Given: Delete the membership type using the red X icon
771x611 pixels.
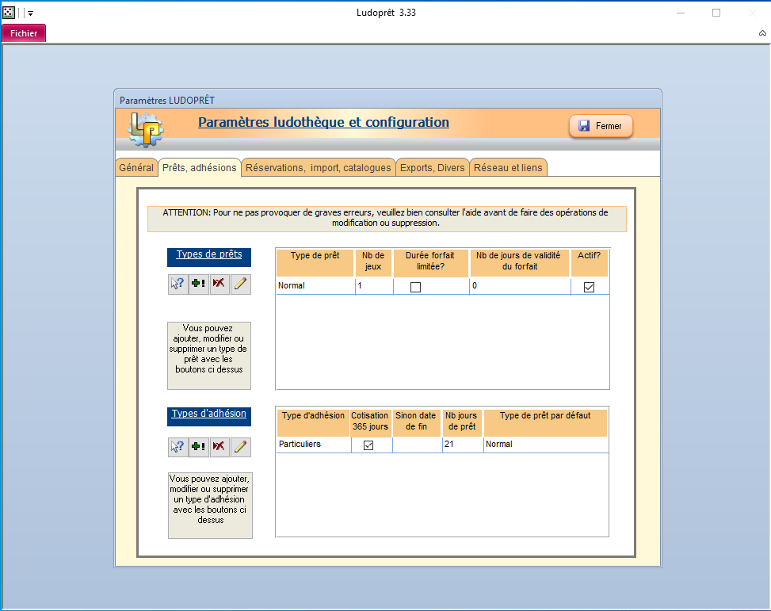Looking at the screenshot, I should 219,447.
